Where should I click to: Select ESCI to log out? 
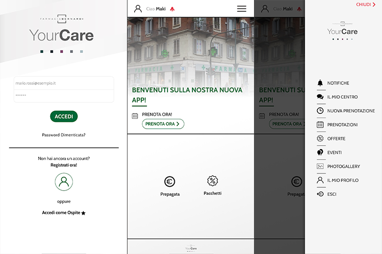coord(331,194)
